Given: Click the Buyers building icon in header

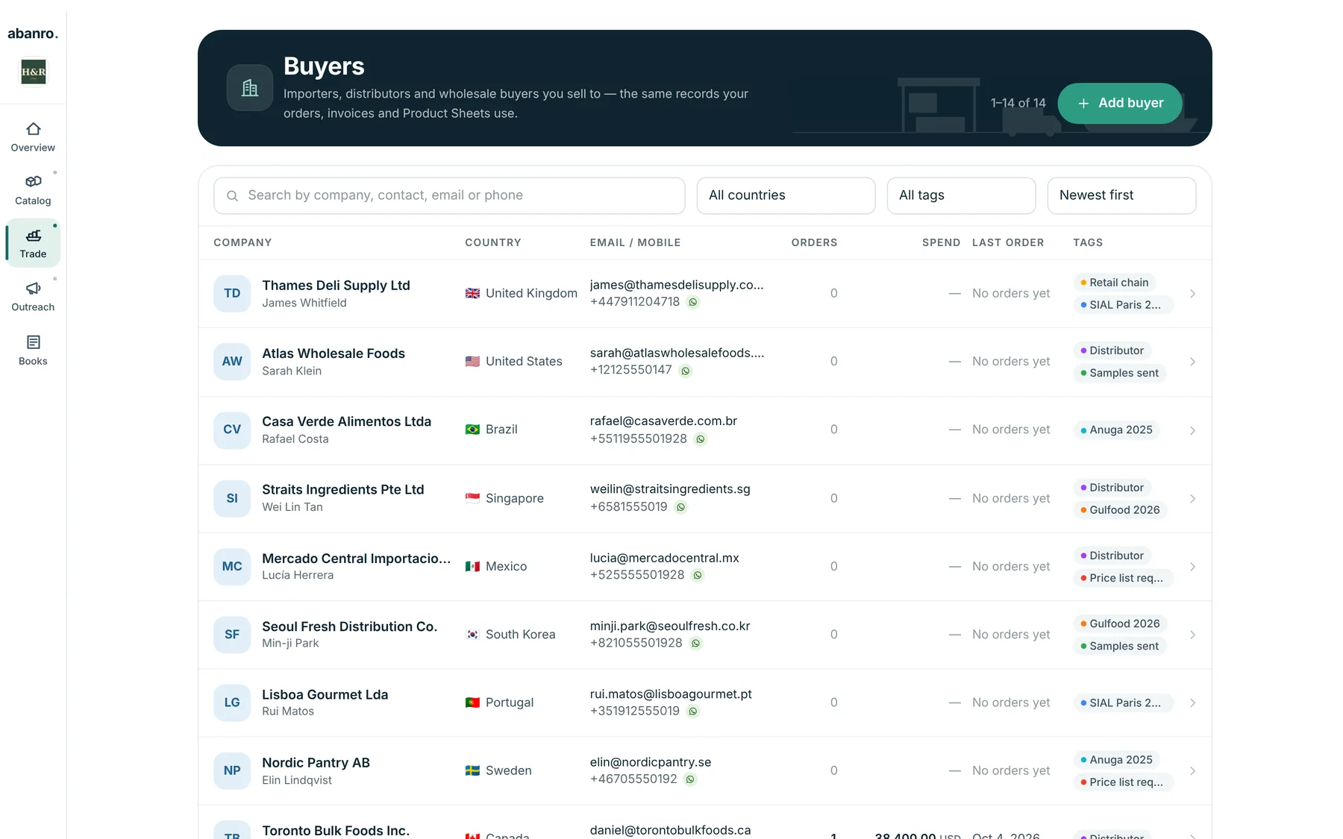Looking at the screenshot, I should click(250, 88).
